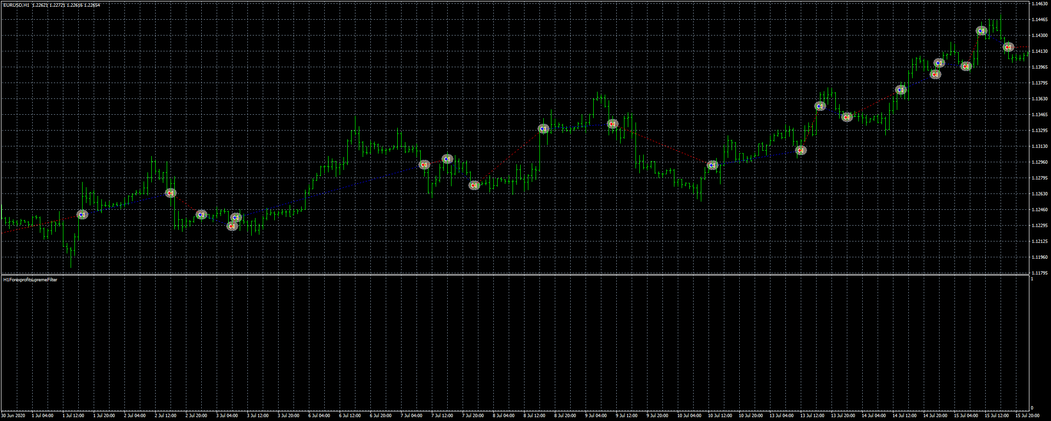Click the 15 Jul 20:00 time label

pyautogui.click(x=1027, y=416)
